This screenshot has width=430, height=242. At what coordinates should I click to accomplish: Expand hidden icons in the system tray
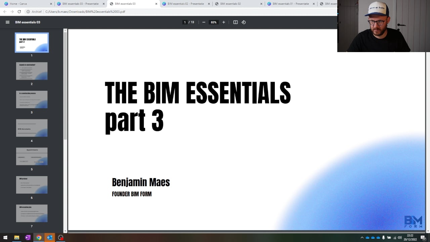pos(362,237)
